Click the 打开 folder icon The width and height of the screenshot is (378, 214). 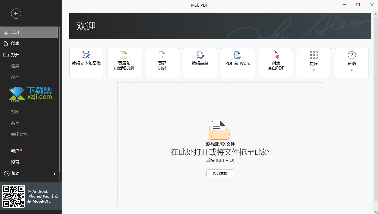(x=6, y=55)
